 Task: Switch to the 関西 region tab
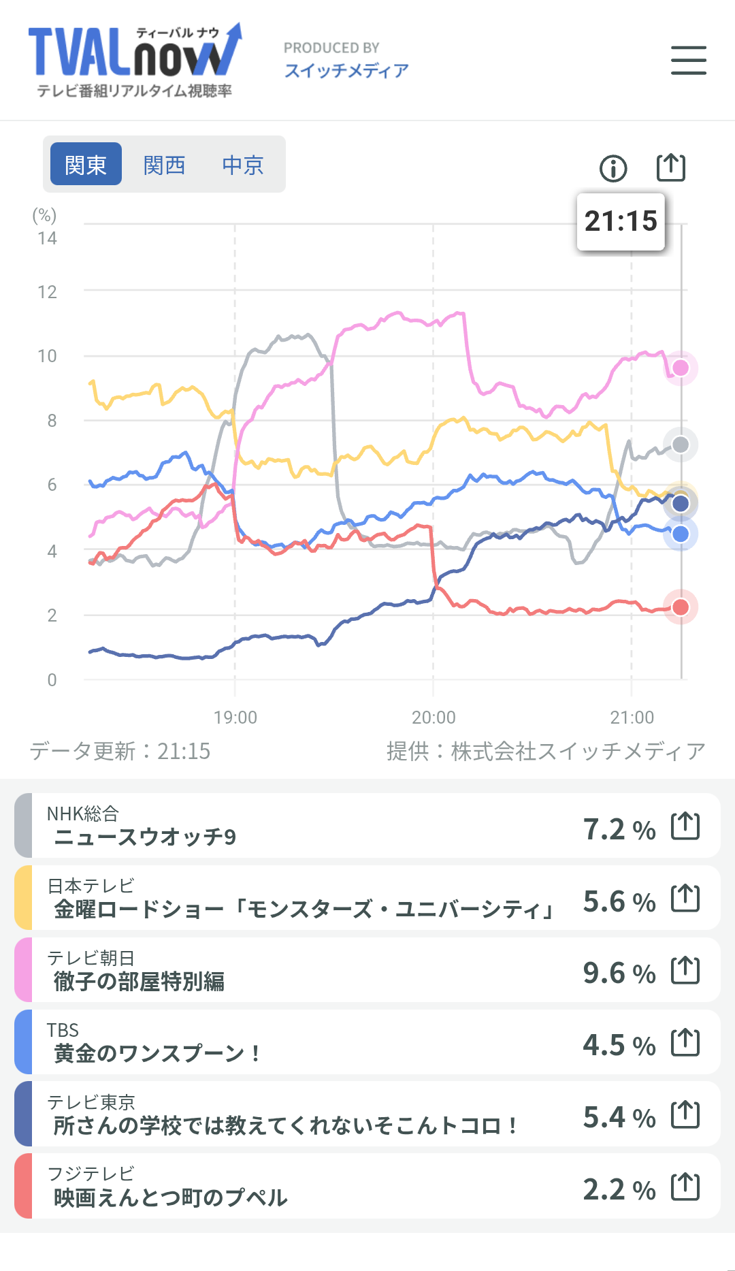click(164, 164)
